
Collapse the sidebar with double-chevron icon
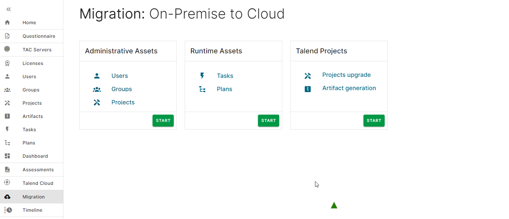click(x=9, y=9)
